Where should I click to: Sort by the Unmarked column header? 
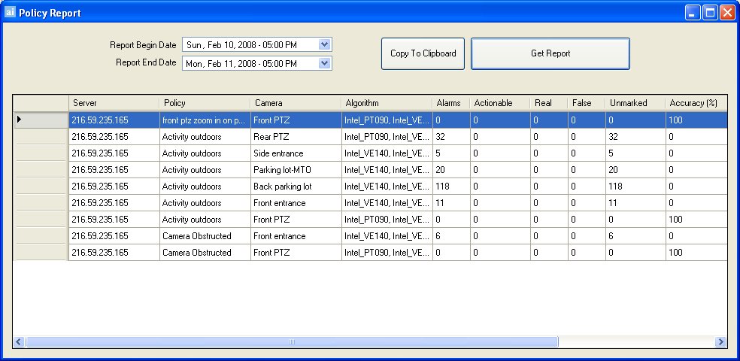tap(635, 103)
